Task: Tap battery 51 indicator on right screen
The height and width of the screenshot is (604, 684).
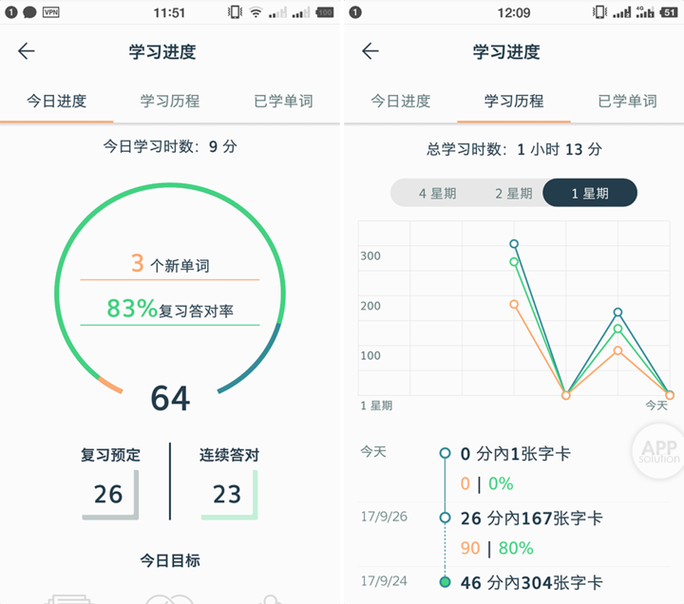Action: coord(669,12)
